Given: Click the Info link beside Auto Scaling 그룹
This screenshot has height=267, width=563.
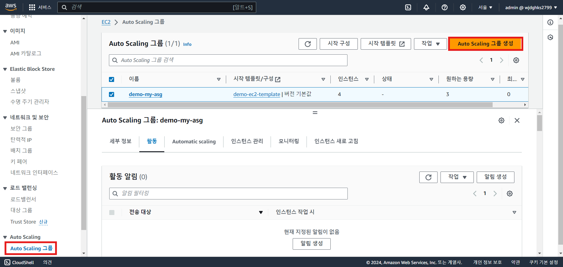Looking at the screenshot, I should tap(187, 44).
